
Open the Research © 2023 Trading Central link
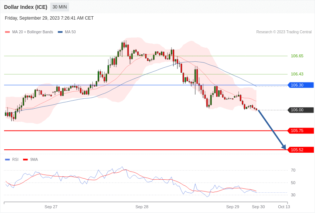(285, 32)
